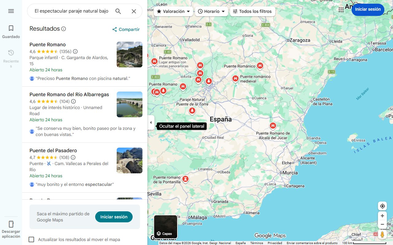393x245 pixels.
Task: Open the Horario filter dropdown
Action: tap(211, 11)
